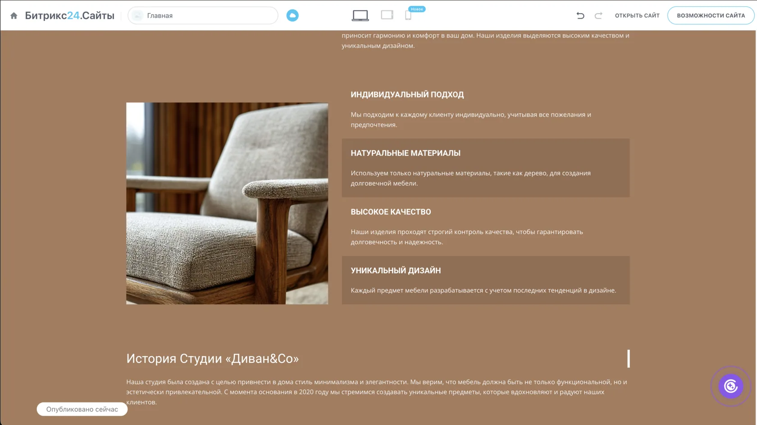Click ОТКРЫТЬ САЙТ link
The height and width of the screenshot is (425, 757).
(x=637, y=15)
